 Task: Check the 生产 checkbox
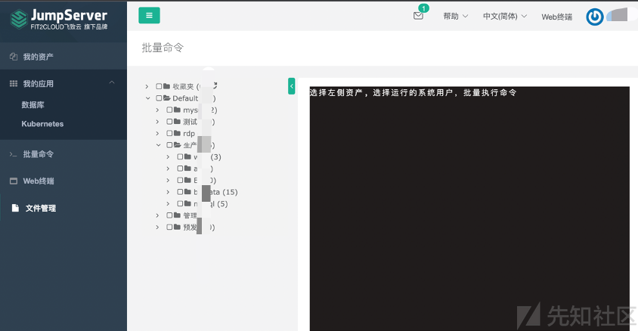pos(169,145)
